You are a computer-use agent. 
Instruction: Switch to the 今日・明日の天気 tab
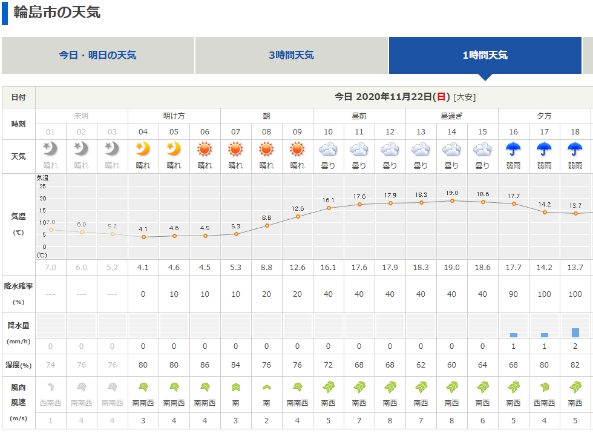[97, 55]
